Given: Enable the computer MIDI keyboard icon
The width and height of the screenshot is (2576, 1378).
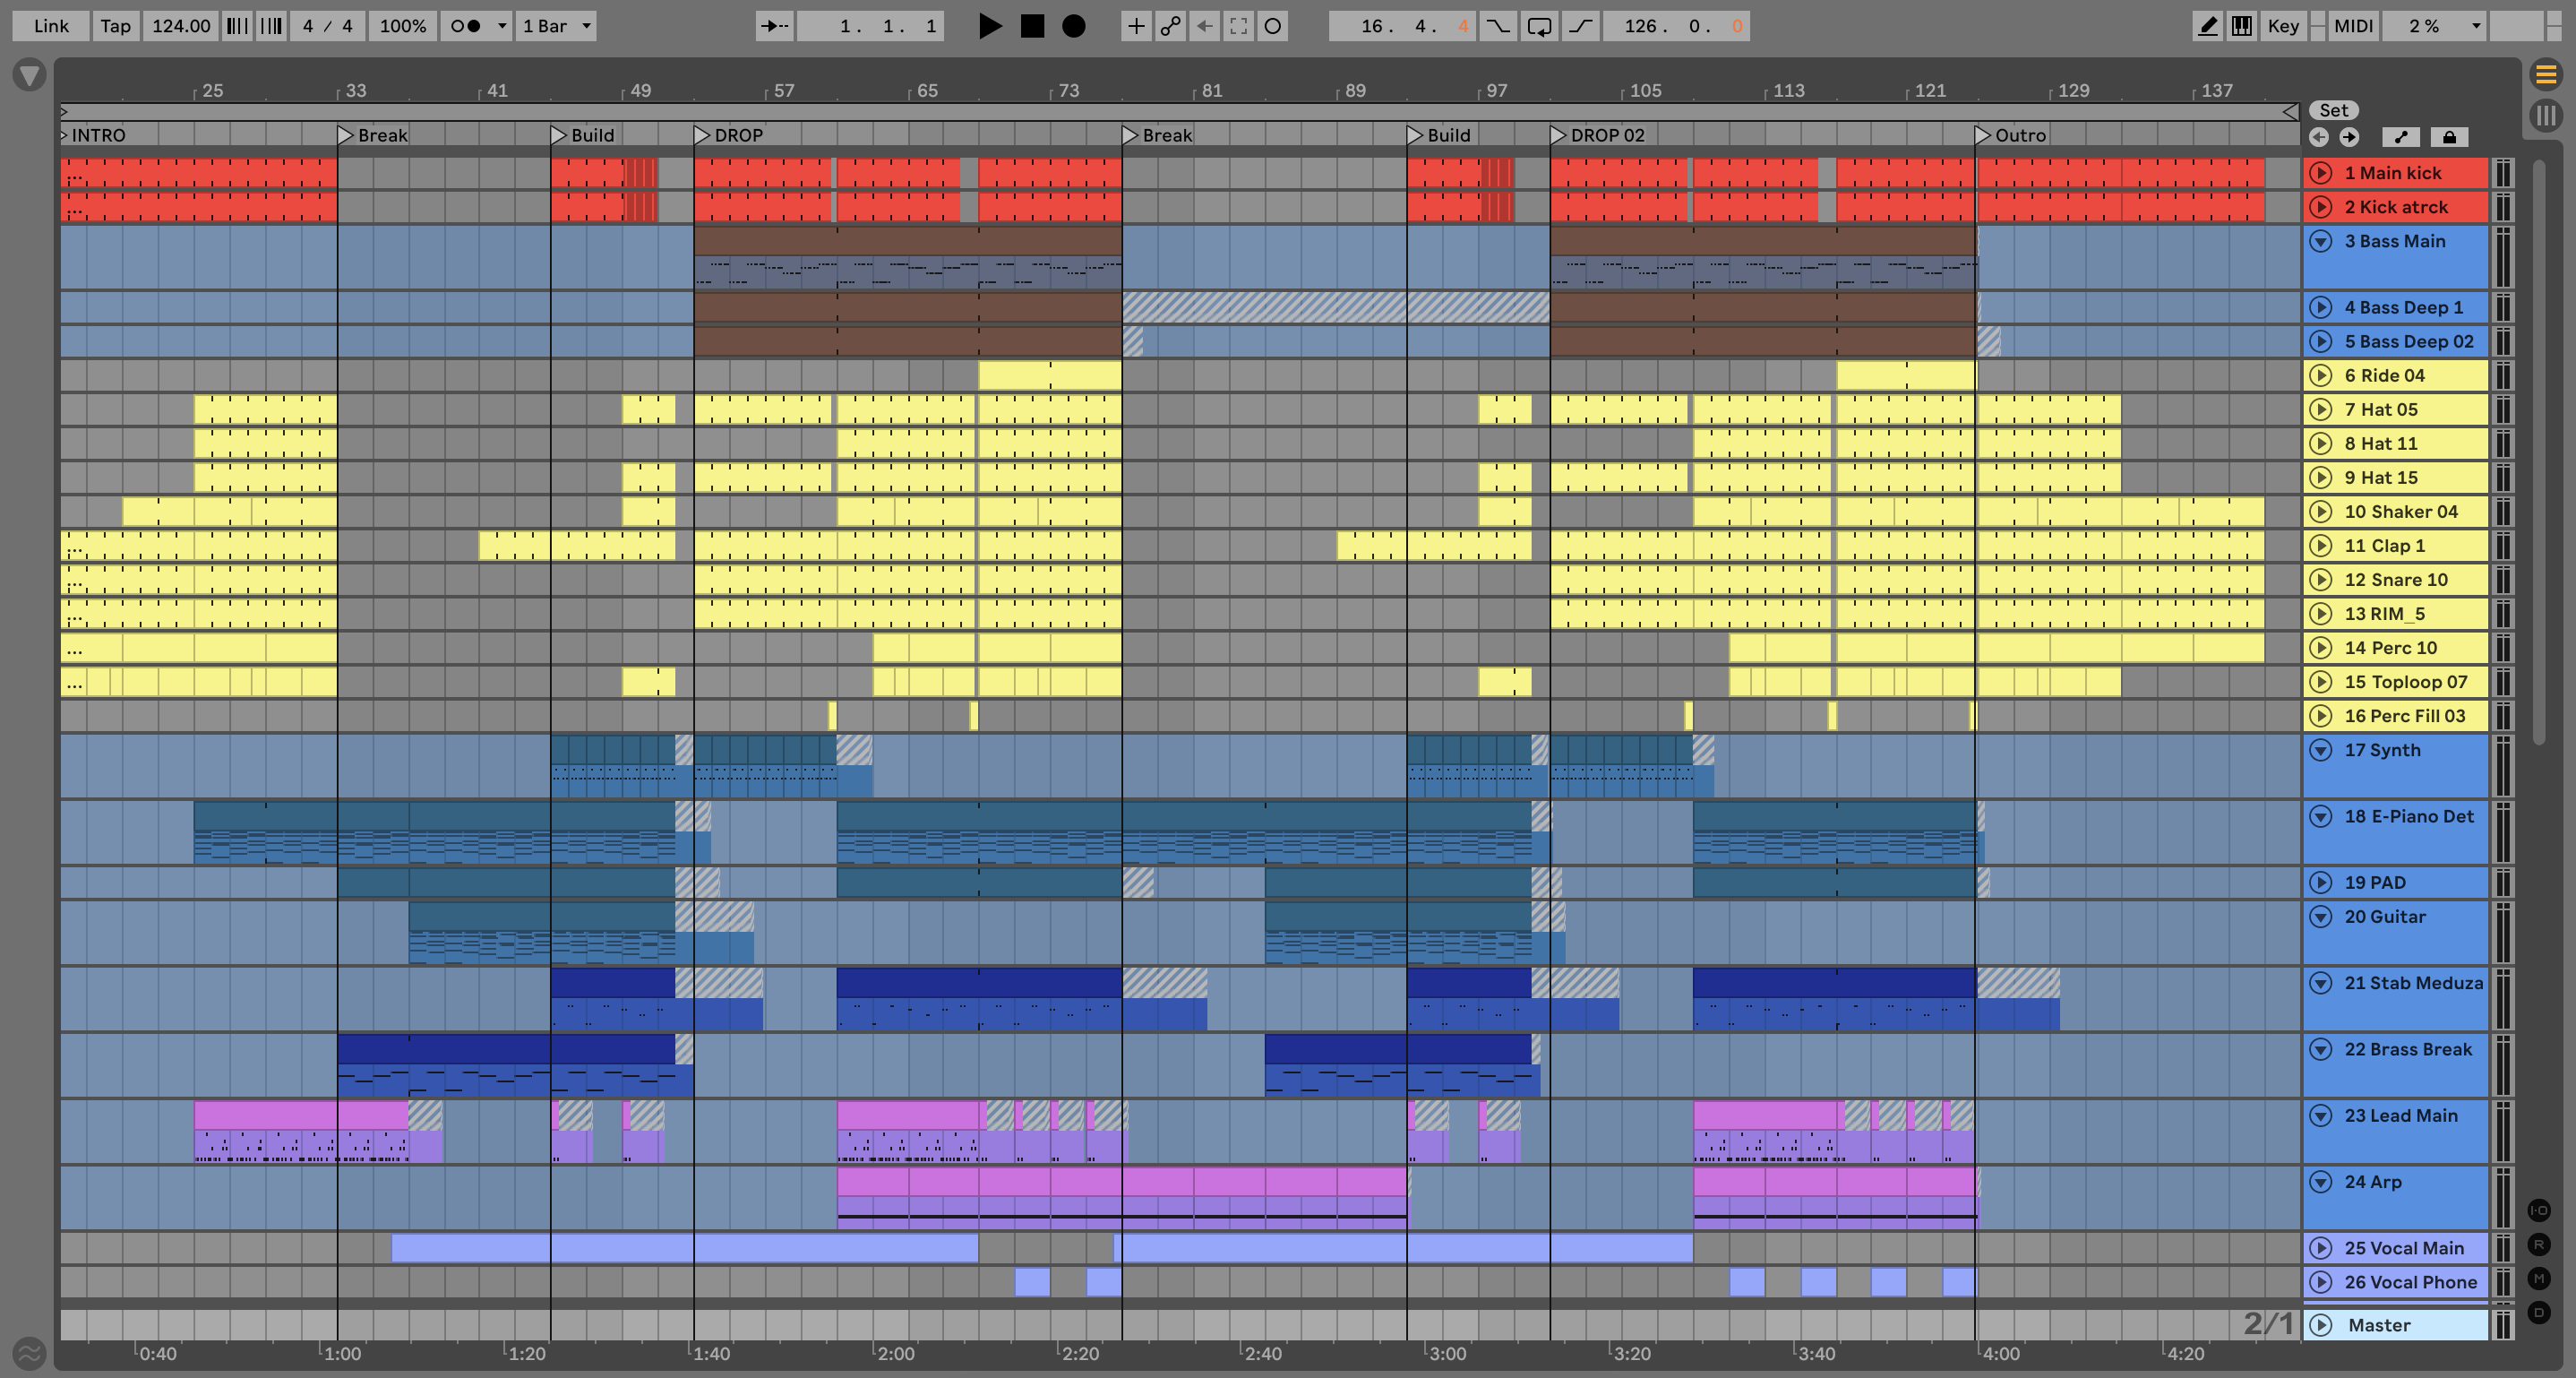Looking at the screenshot, I should coord(2242,26).
